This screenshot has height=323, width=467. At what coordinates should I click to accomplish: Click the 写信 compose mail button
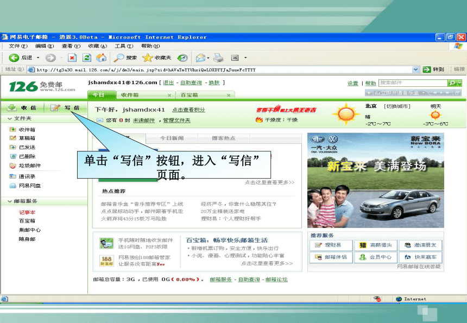pyautogui.click(x=65, y=107)
